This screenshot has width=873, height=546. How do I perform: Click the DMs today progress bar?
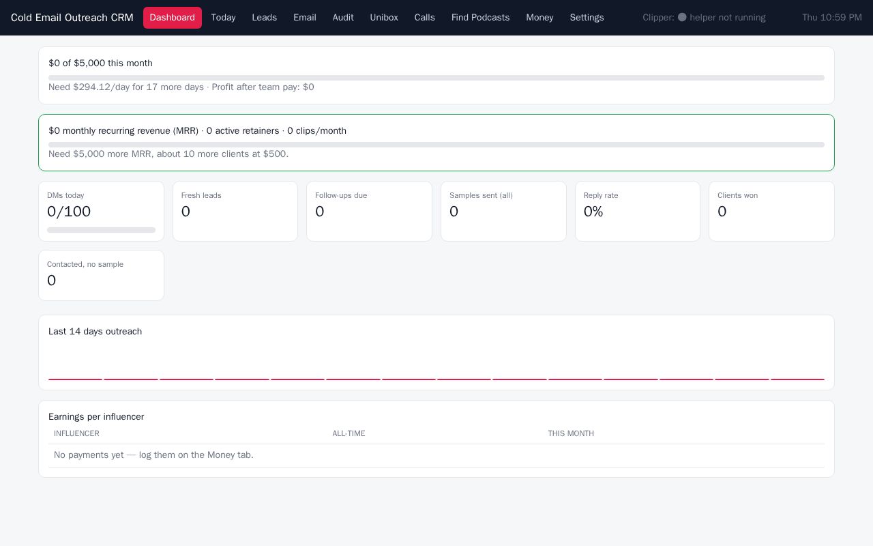click(x=101, y=230)
